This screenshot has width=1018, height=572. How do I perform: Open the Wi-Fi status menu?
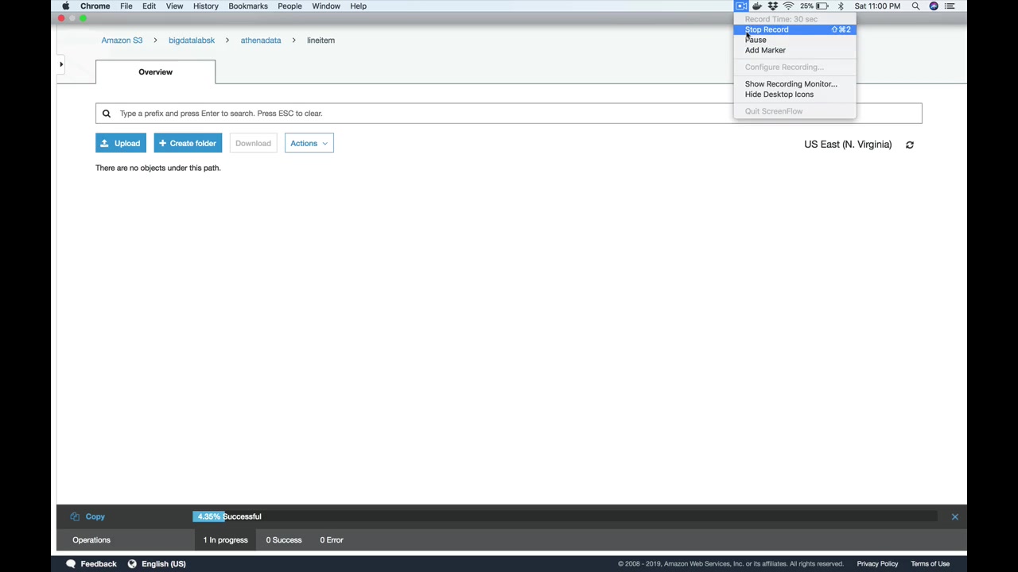pos(788,6)
